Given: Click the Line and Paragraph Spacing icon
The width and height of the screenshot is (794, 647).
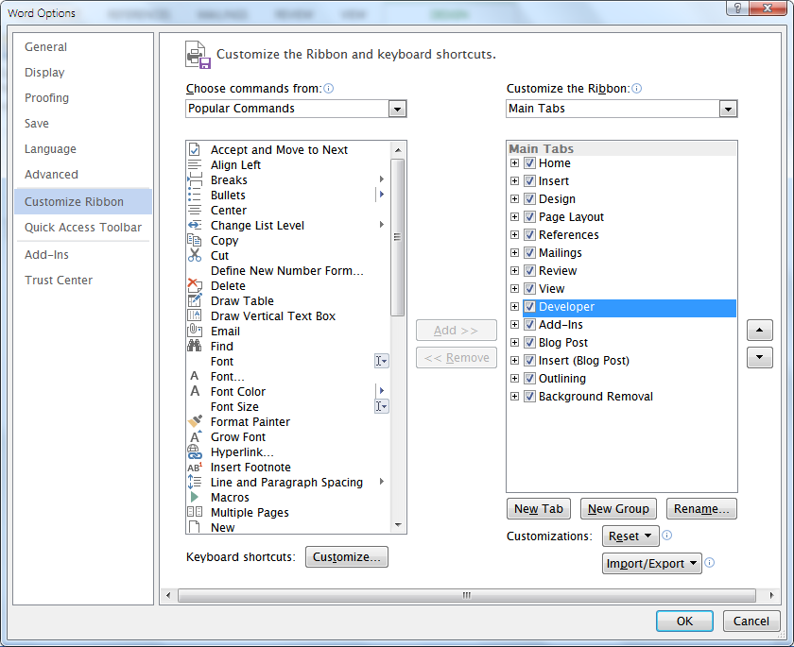Looking at the screenshot, I should pos(195,482).
